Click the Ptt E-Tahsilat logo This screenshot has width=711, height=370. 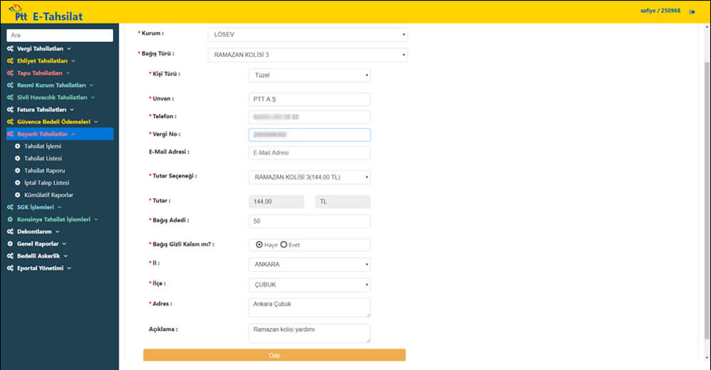[x=46, y=13]
